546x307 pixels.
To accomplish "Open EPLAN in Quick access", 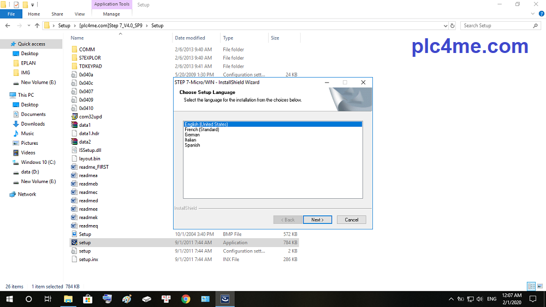I will click(x=28, y=63).
